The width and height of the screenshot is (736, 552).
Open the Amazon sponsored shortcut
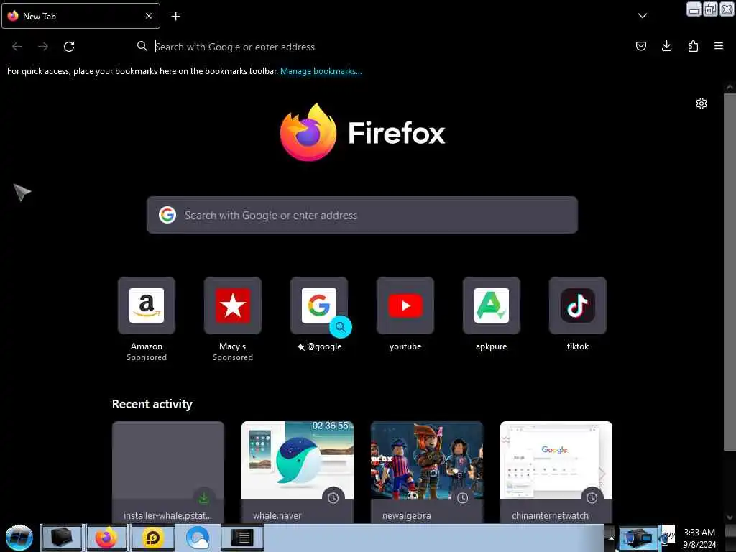click(x=147, y=319)
